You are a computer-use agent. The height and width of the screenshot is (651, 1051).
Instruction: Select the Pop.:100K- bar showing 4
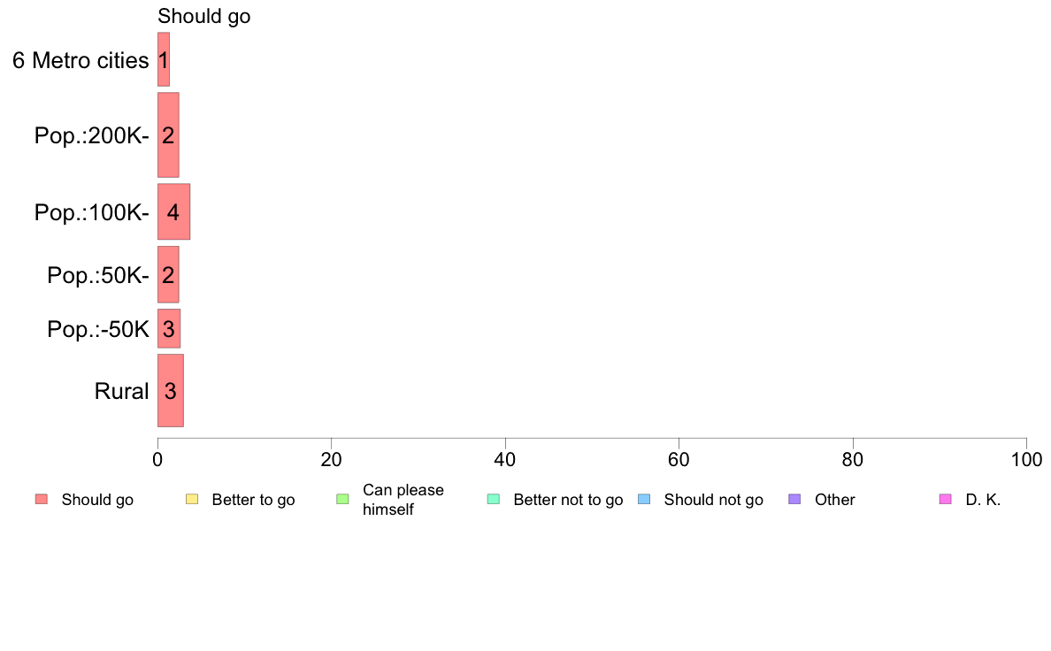(173, 212)
